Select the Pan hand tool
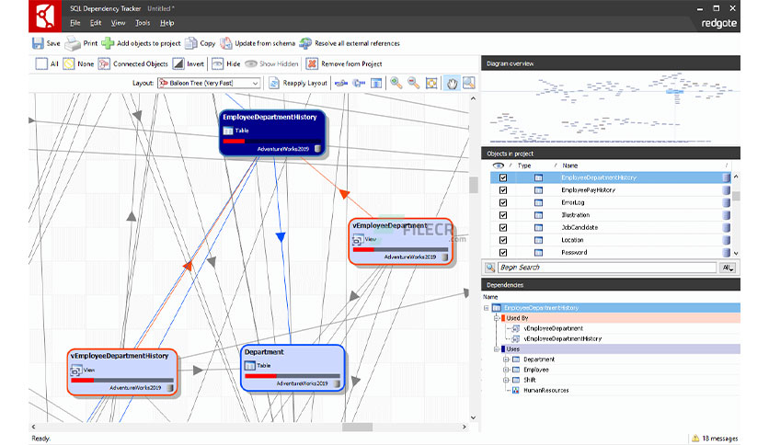 tap(452, 83)
